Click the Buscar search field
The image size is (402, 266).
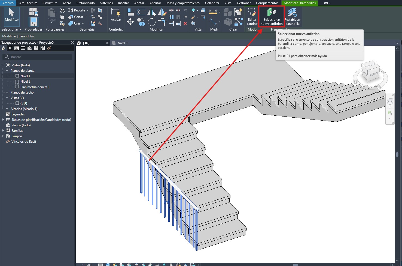pyautogui.click(x=38, y=57)
